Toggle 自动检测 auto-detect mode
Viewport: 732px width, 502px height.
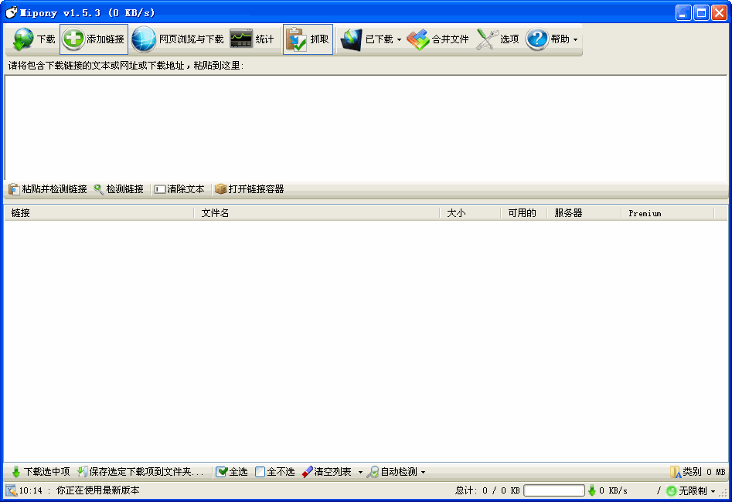click(x=398, y=471)
